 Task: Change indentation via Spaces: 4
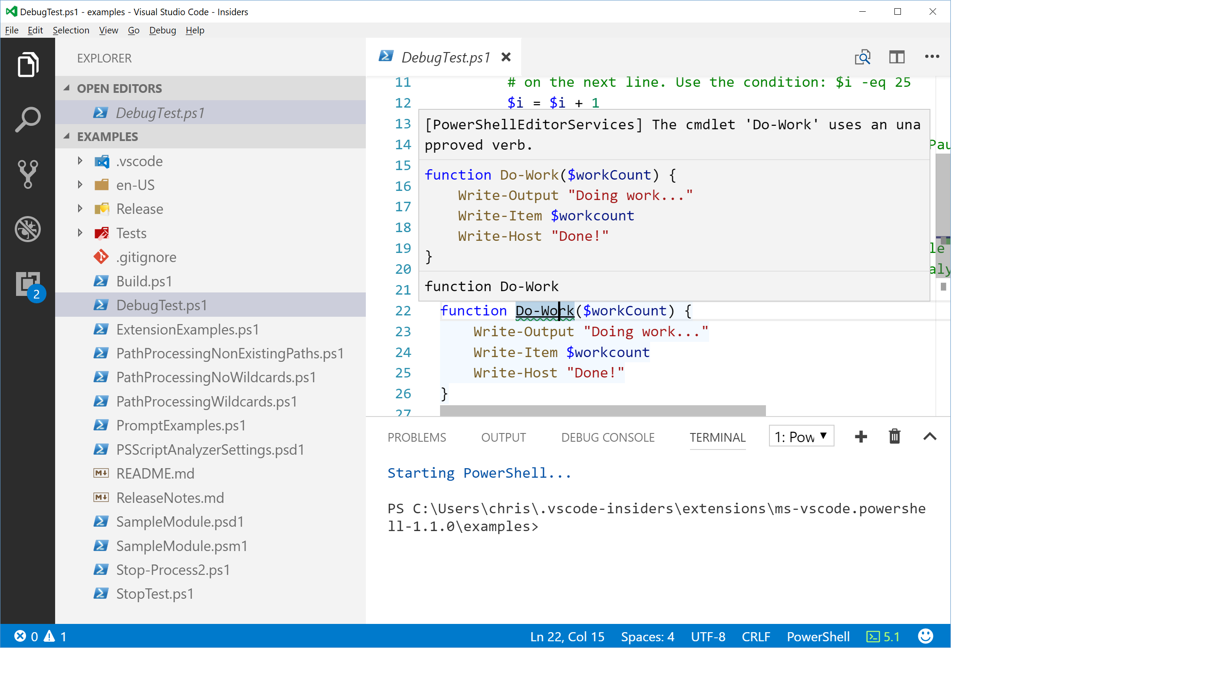click(x=647, y=637)
